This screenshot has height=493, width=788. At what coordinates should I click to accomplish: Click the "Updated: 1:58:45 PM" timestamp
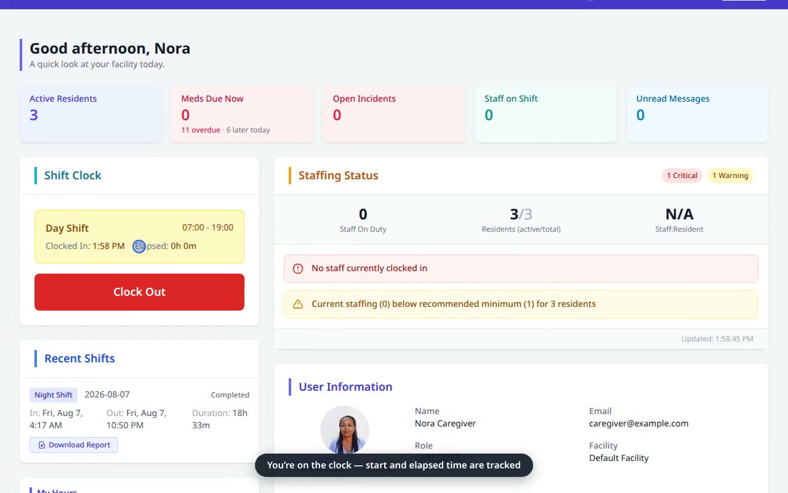click(717, 339)
